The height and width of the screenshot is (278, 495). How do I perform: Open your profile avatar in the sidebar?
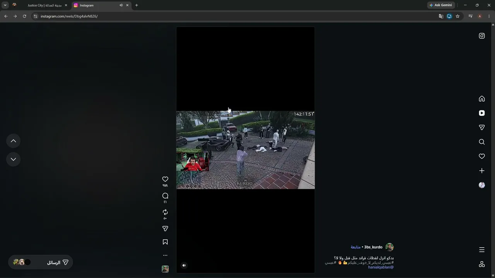pos(481,185)
